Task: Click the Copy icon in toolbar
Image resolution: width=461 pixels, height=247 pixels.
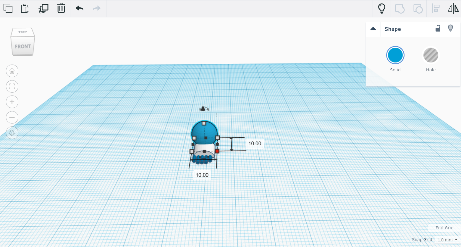Action: [x=8, y=8]
